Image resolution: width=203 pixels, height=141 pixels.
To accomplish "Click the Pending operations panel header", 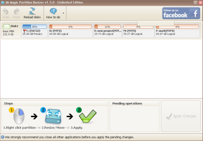I will click(134, 103).
